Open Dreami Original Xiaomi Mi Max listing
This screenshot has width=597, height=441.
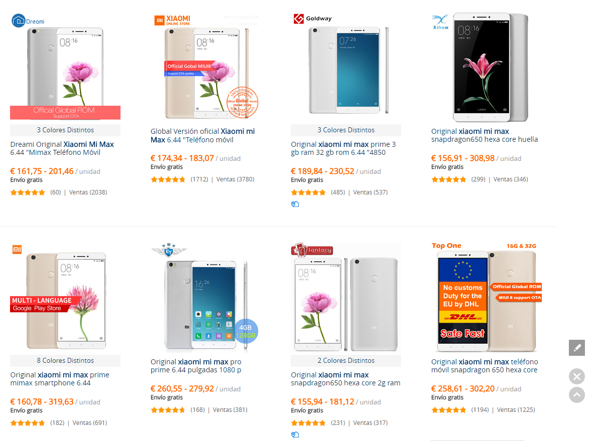62,148
